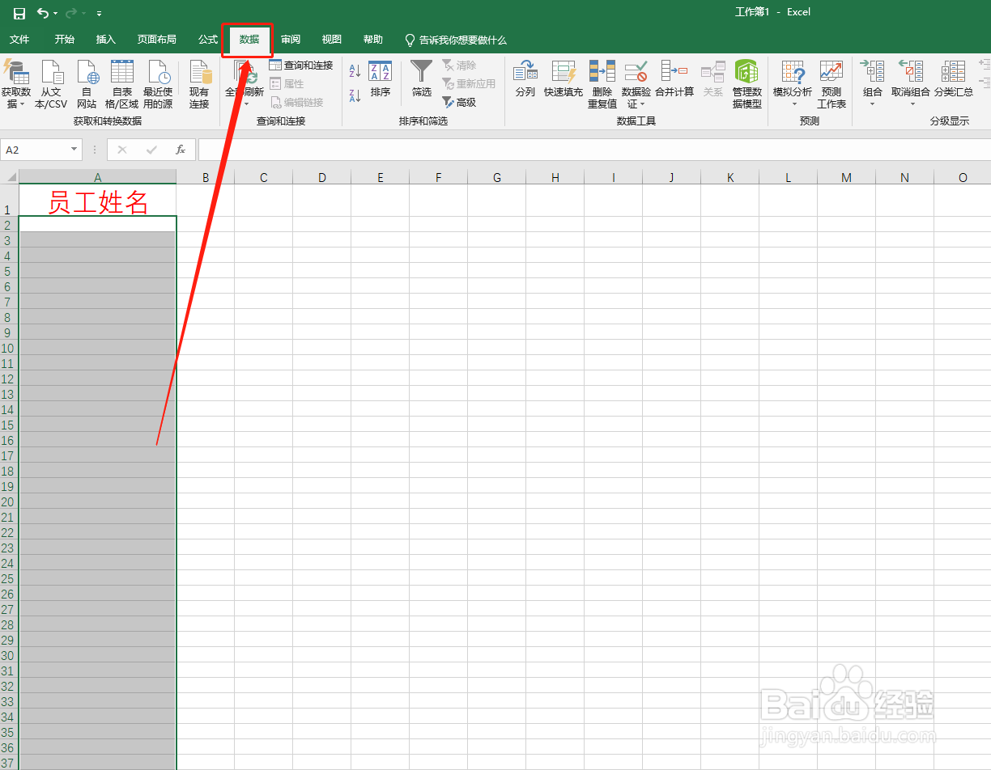This screenshot has width=991, height=770.
Task: Select row 30 header
Action: point(9,655)
